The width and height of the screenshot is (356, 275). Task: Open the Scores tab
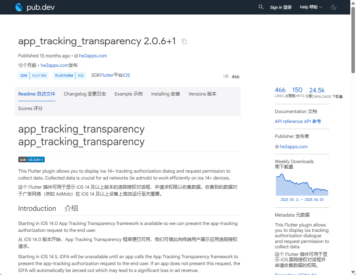31,108
